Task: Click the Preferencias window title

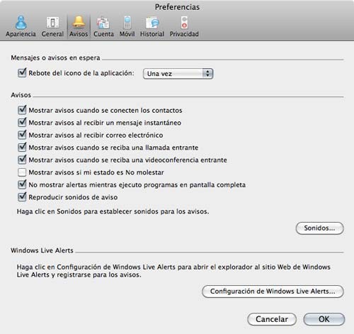Action: [177, 7]
